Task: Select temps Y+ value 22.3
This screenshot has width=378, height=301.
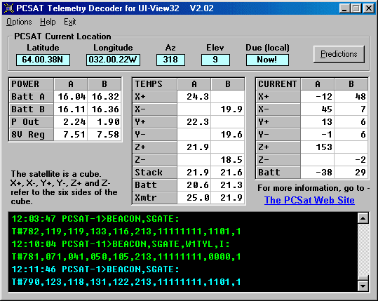Action: coord(194,122)
